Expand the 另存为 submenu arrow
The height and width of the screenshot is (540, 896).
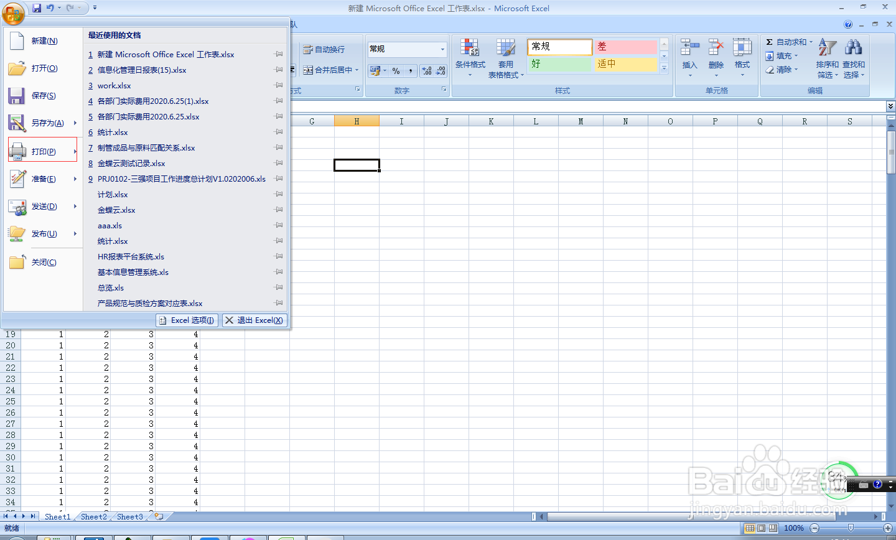[x=75, y=123]
